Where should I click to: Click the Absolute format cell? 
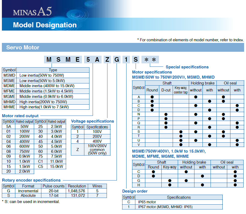click(28, 195)
